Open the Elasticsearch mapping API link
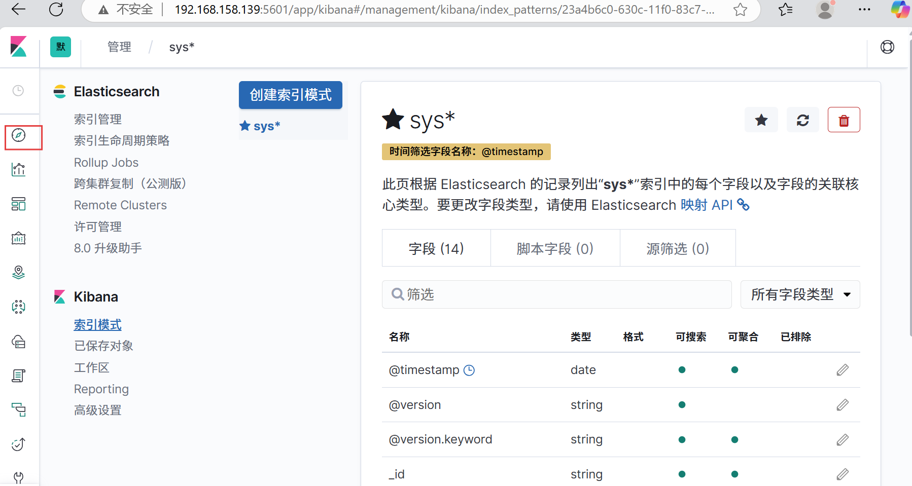 (715, 205)
